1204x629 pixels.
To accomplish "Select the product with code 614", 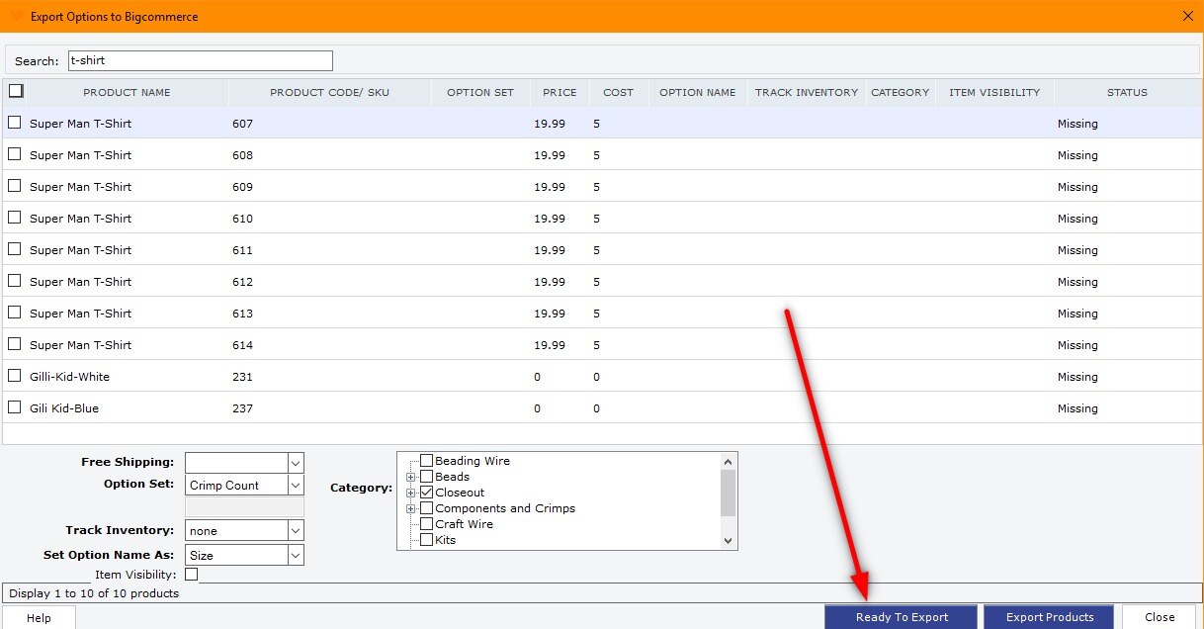I will (x=15, y=344).
